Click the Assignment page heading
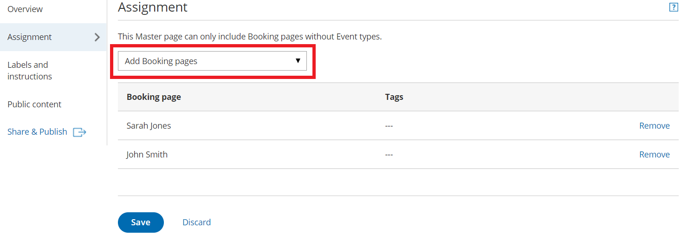The height and width of the screenshot is (242, 688). [153, 7]
